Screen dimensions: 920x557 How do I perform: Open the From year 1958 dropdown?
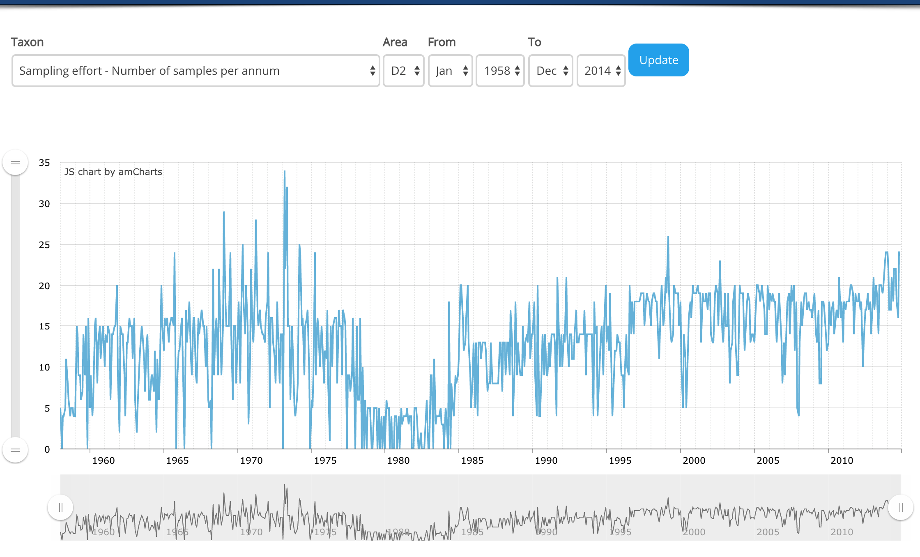pos(500,71)
